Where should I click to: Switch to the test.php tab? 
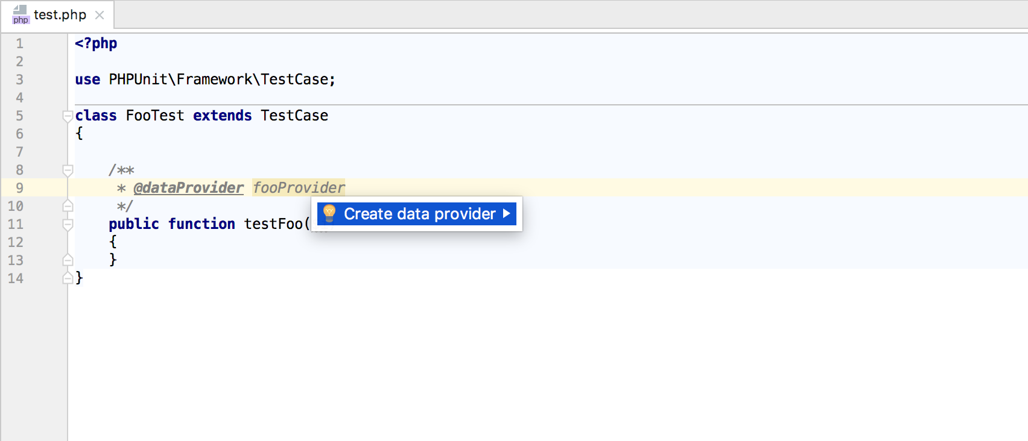coord(60,14)
